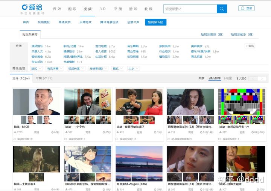Open the 海景素材-2aigei (186) title

tap(132, 184)
